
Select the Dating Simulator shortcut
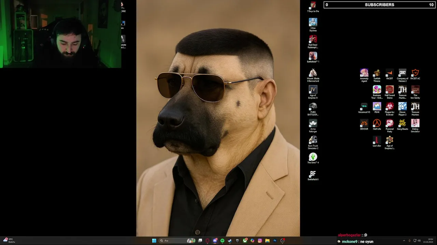click(x=415, y=126)
